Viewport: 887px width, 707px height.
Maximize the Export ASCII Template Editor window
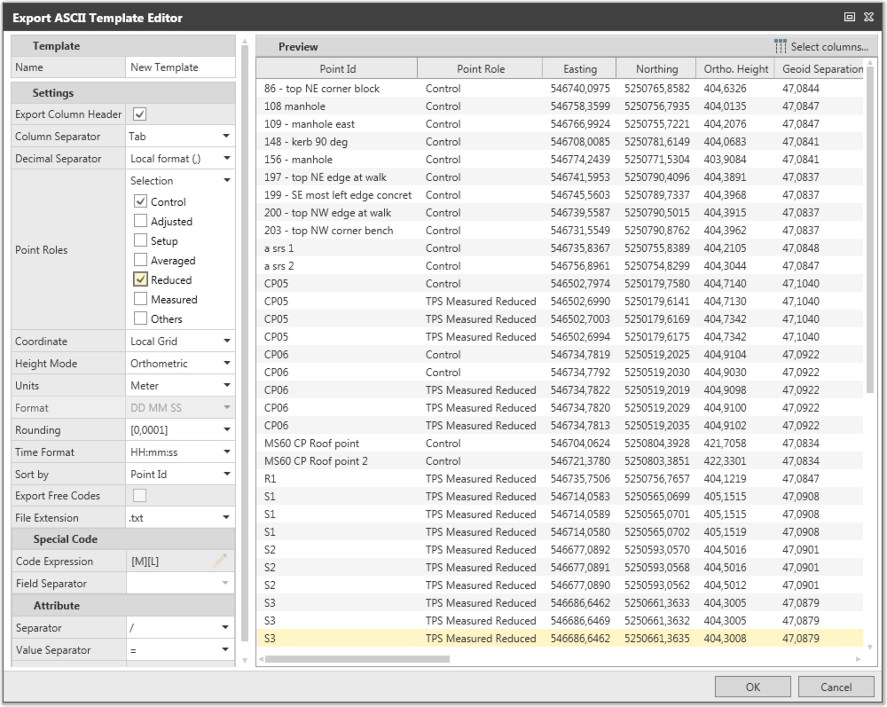click(850, 17)
